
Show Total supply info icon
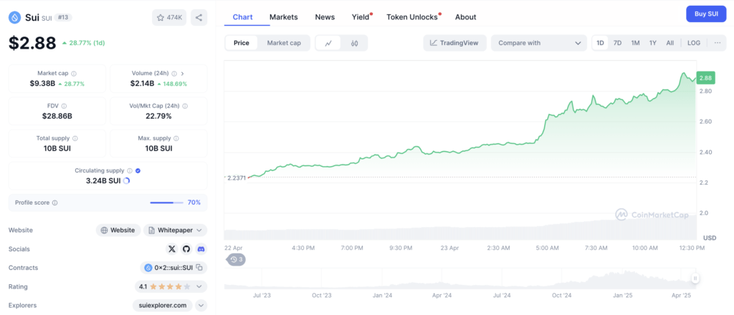click(x=75, y=138)
